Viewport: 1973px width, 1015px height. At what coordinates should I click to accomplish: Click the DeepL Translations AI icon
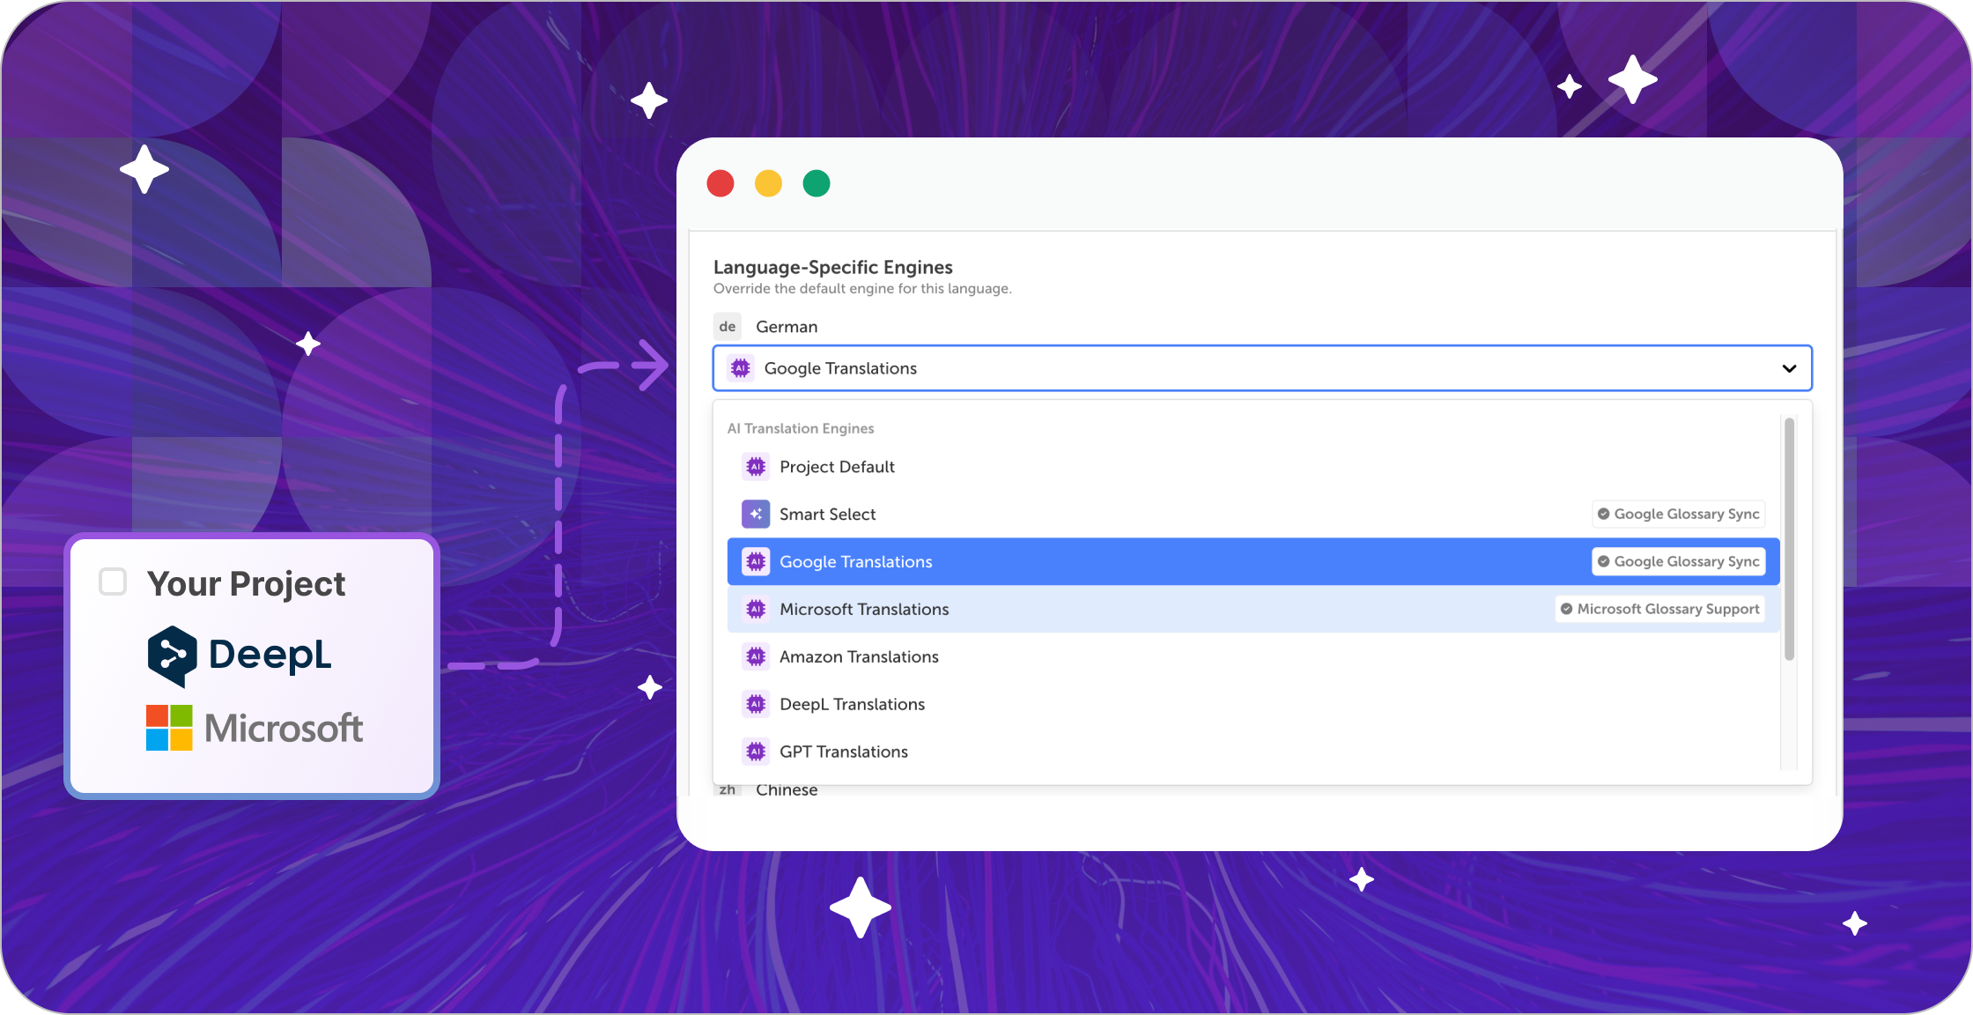(x=756, y=705)
